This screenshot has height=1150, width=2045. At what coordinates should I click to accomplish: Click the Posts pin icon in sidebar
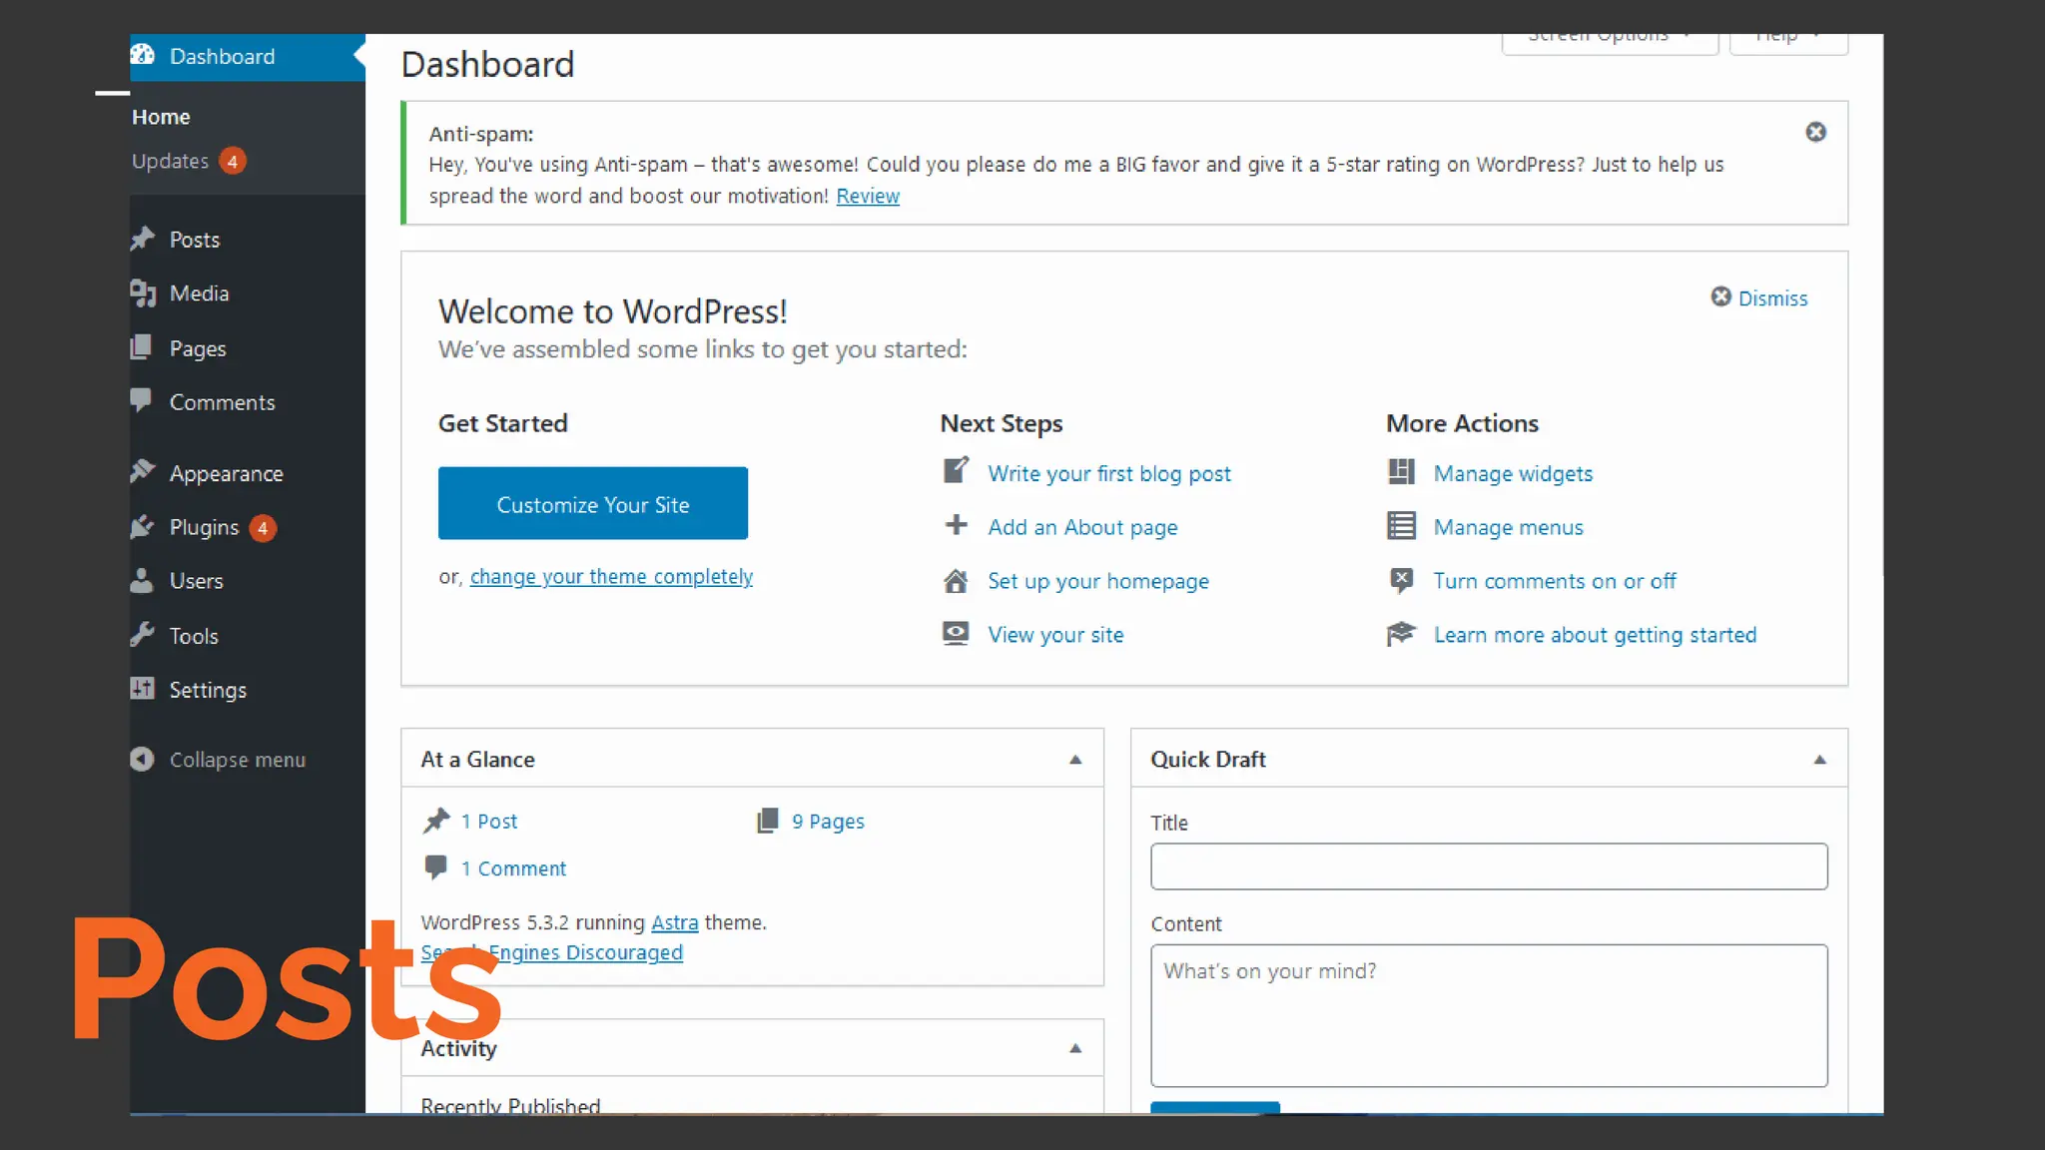pos(143,239)
